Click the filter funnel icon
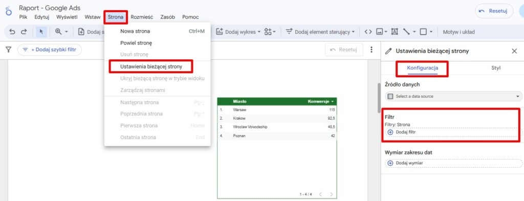Viewport: 524px width, 201px height. [x=9, y=50]
